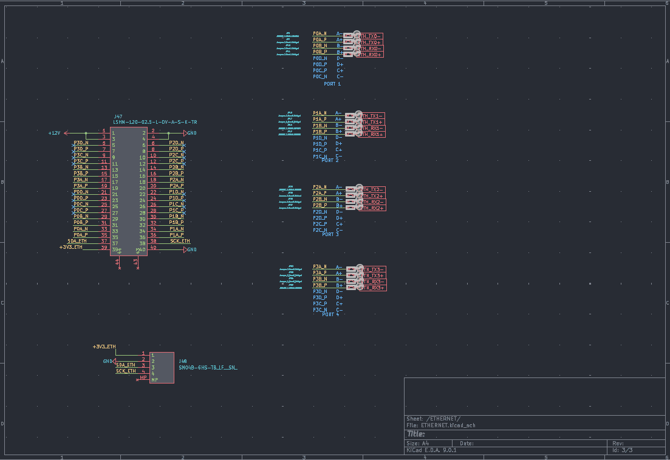The height and width of the screenshot is (460, 670).
Task: Select the +3V3_ETH label at J47 pin 39
Action: tap(71, 247)
